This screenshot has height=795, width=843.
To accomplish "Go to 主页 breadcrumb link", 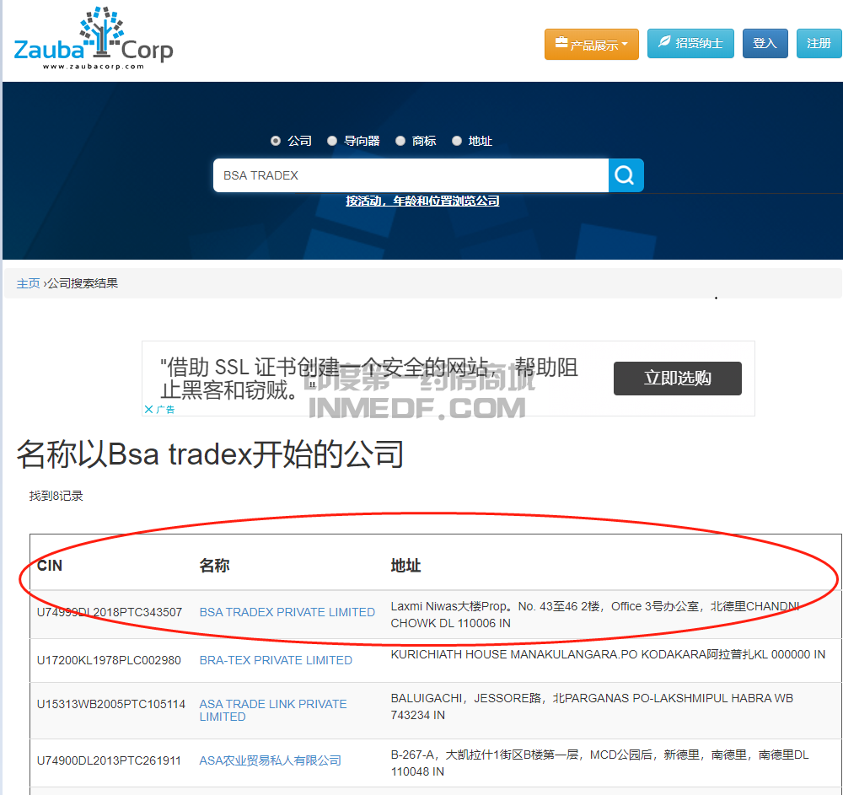I will [x=28, y=283].
